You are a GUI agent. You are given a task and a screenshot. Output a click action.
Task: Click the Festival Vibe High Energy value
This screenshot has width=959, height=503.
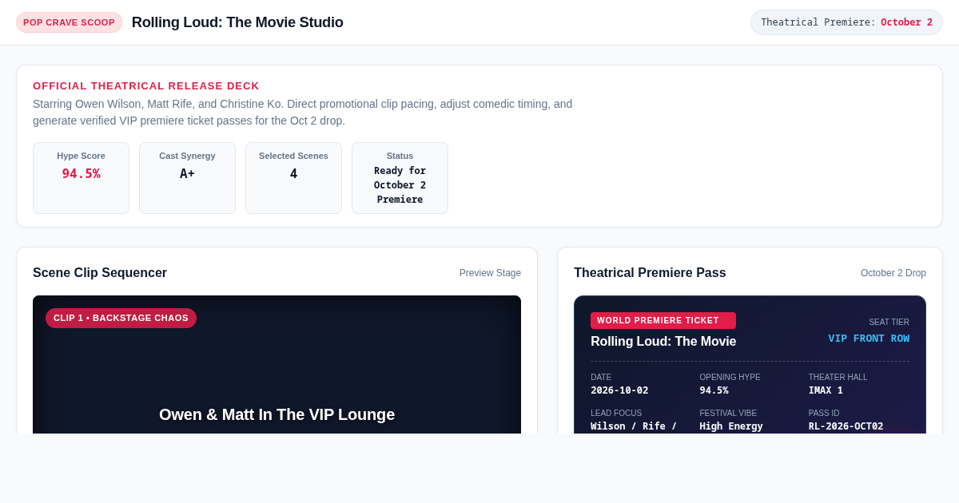[x=731, y=426]
